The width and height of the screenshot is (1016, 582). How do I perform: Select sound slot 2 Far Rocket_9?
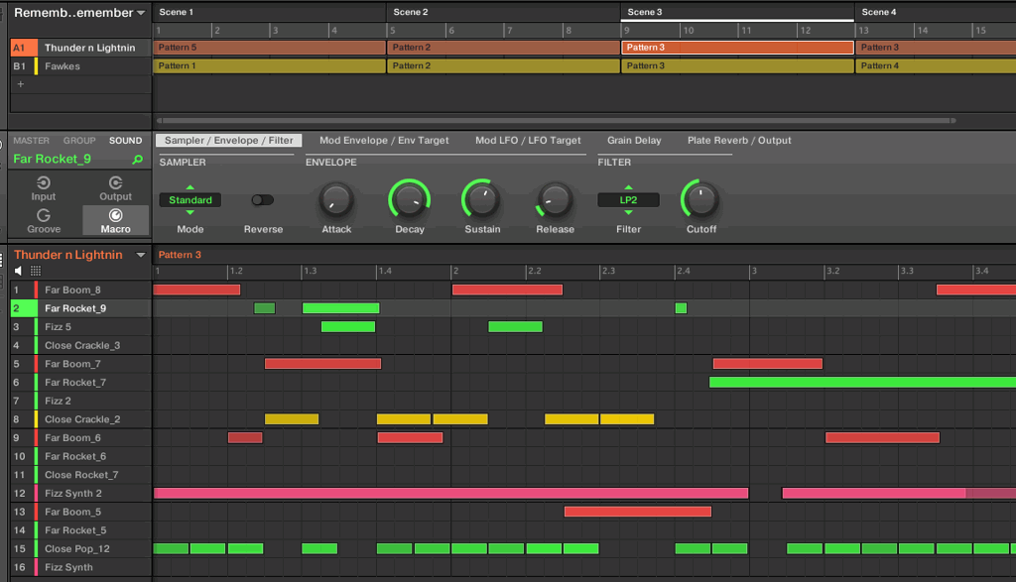(81, 308)
